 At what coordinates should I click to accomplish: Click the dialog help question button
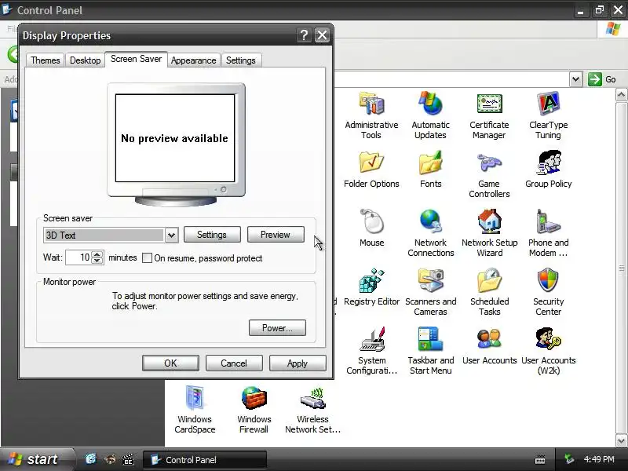point(304,35)
